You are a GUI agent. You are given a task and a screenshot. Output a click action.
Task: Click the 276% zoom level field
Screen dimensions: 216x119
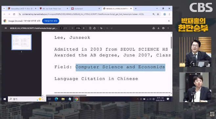78,28
